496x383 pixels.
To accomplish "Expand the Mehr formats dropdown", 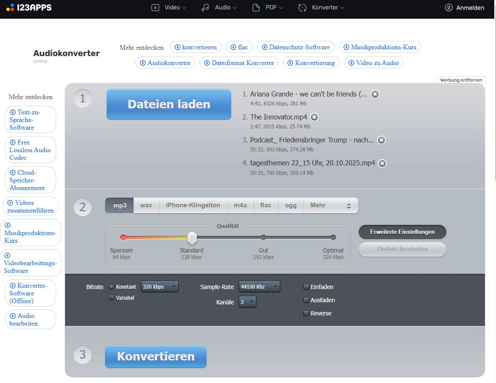I will coord(331,206).
